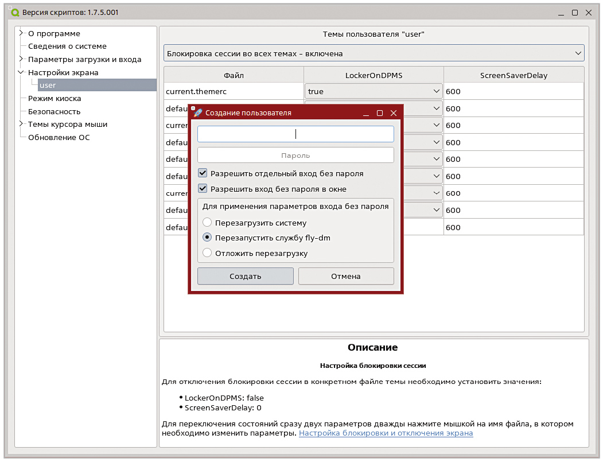Enable Разрешить отдельный вход без пароля checkbox

[x=203, y=173]
